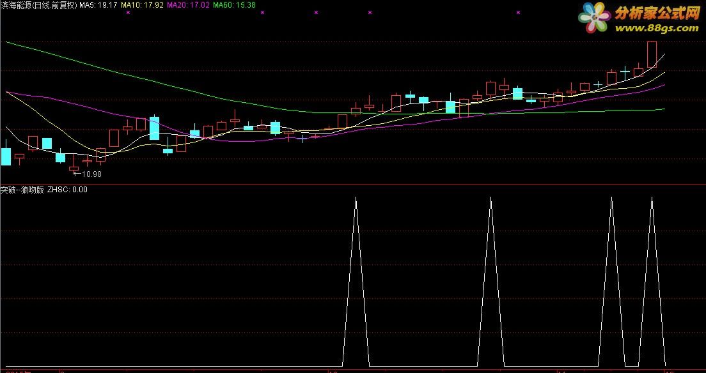Screen dimensions: 706x373
Task: Select the MA5: 19.17 indicator label
Action: (98, 5)
